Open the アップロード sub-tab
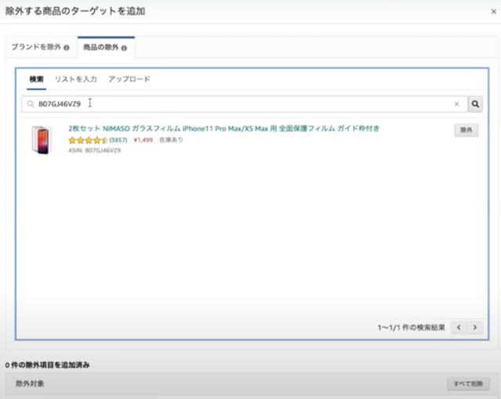This screenshot has width=501, height=399. (x=129, y=79)
